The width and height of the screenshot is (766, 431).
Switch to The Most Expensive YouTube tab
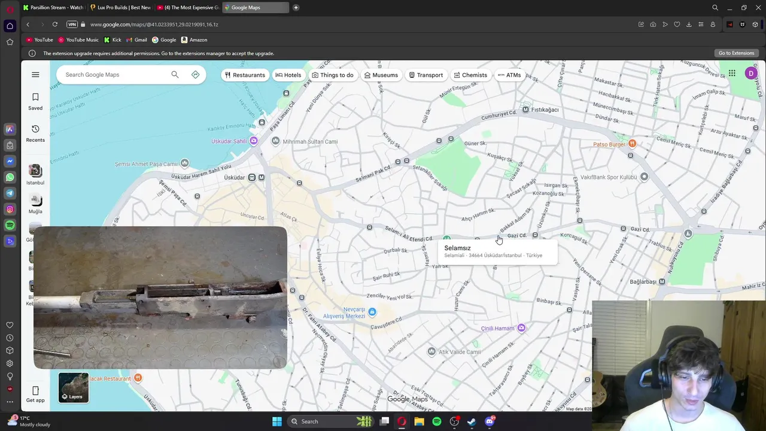point(187,8)
